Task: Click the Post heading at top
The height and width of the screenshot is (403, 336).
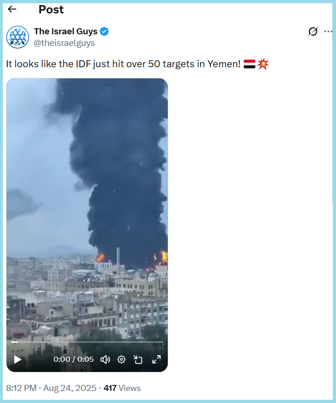Action: 51,10
